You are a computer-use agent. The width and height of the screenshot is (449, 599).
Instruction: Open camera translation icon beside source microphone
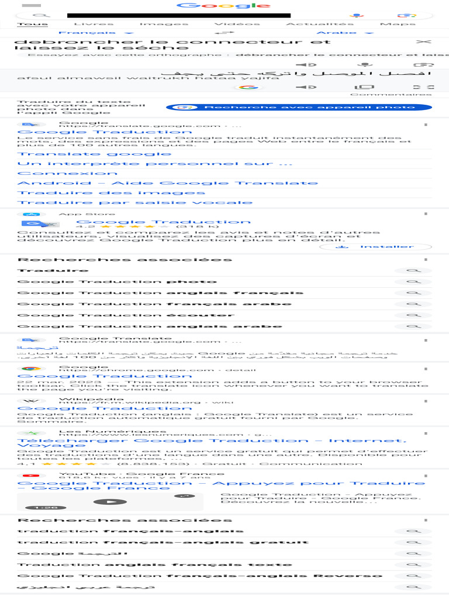tap(424, 65)
